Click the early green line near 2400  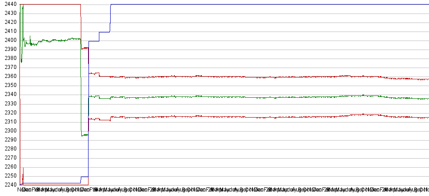[54, 40]
